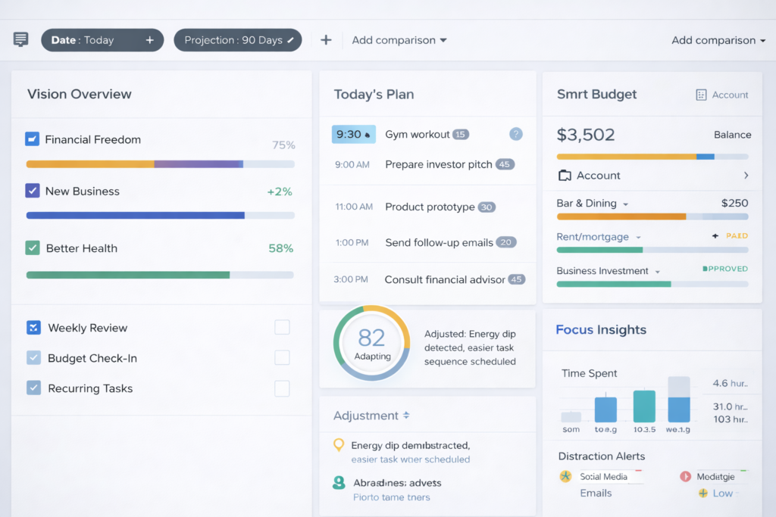The height and width of the screenshot is (517, 776).
Task: Click the help question mark by Gym workout
Action: tap(516, 134)
